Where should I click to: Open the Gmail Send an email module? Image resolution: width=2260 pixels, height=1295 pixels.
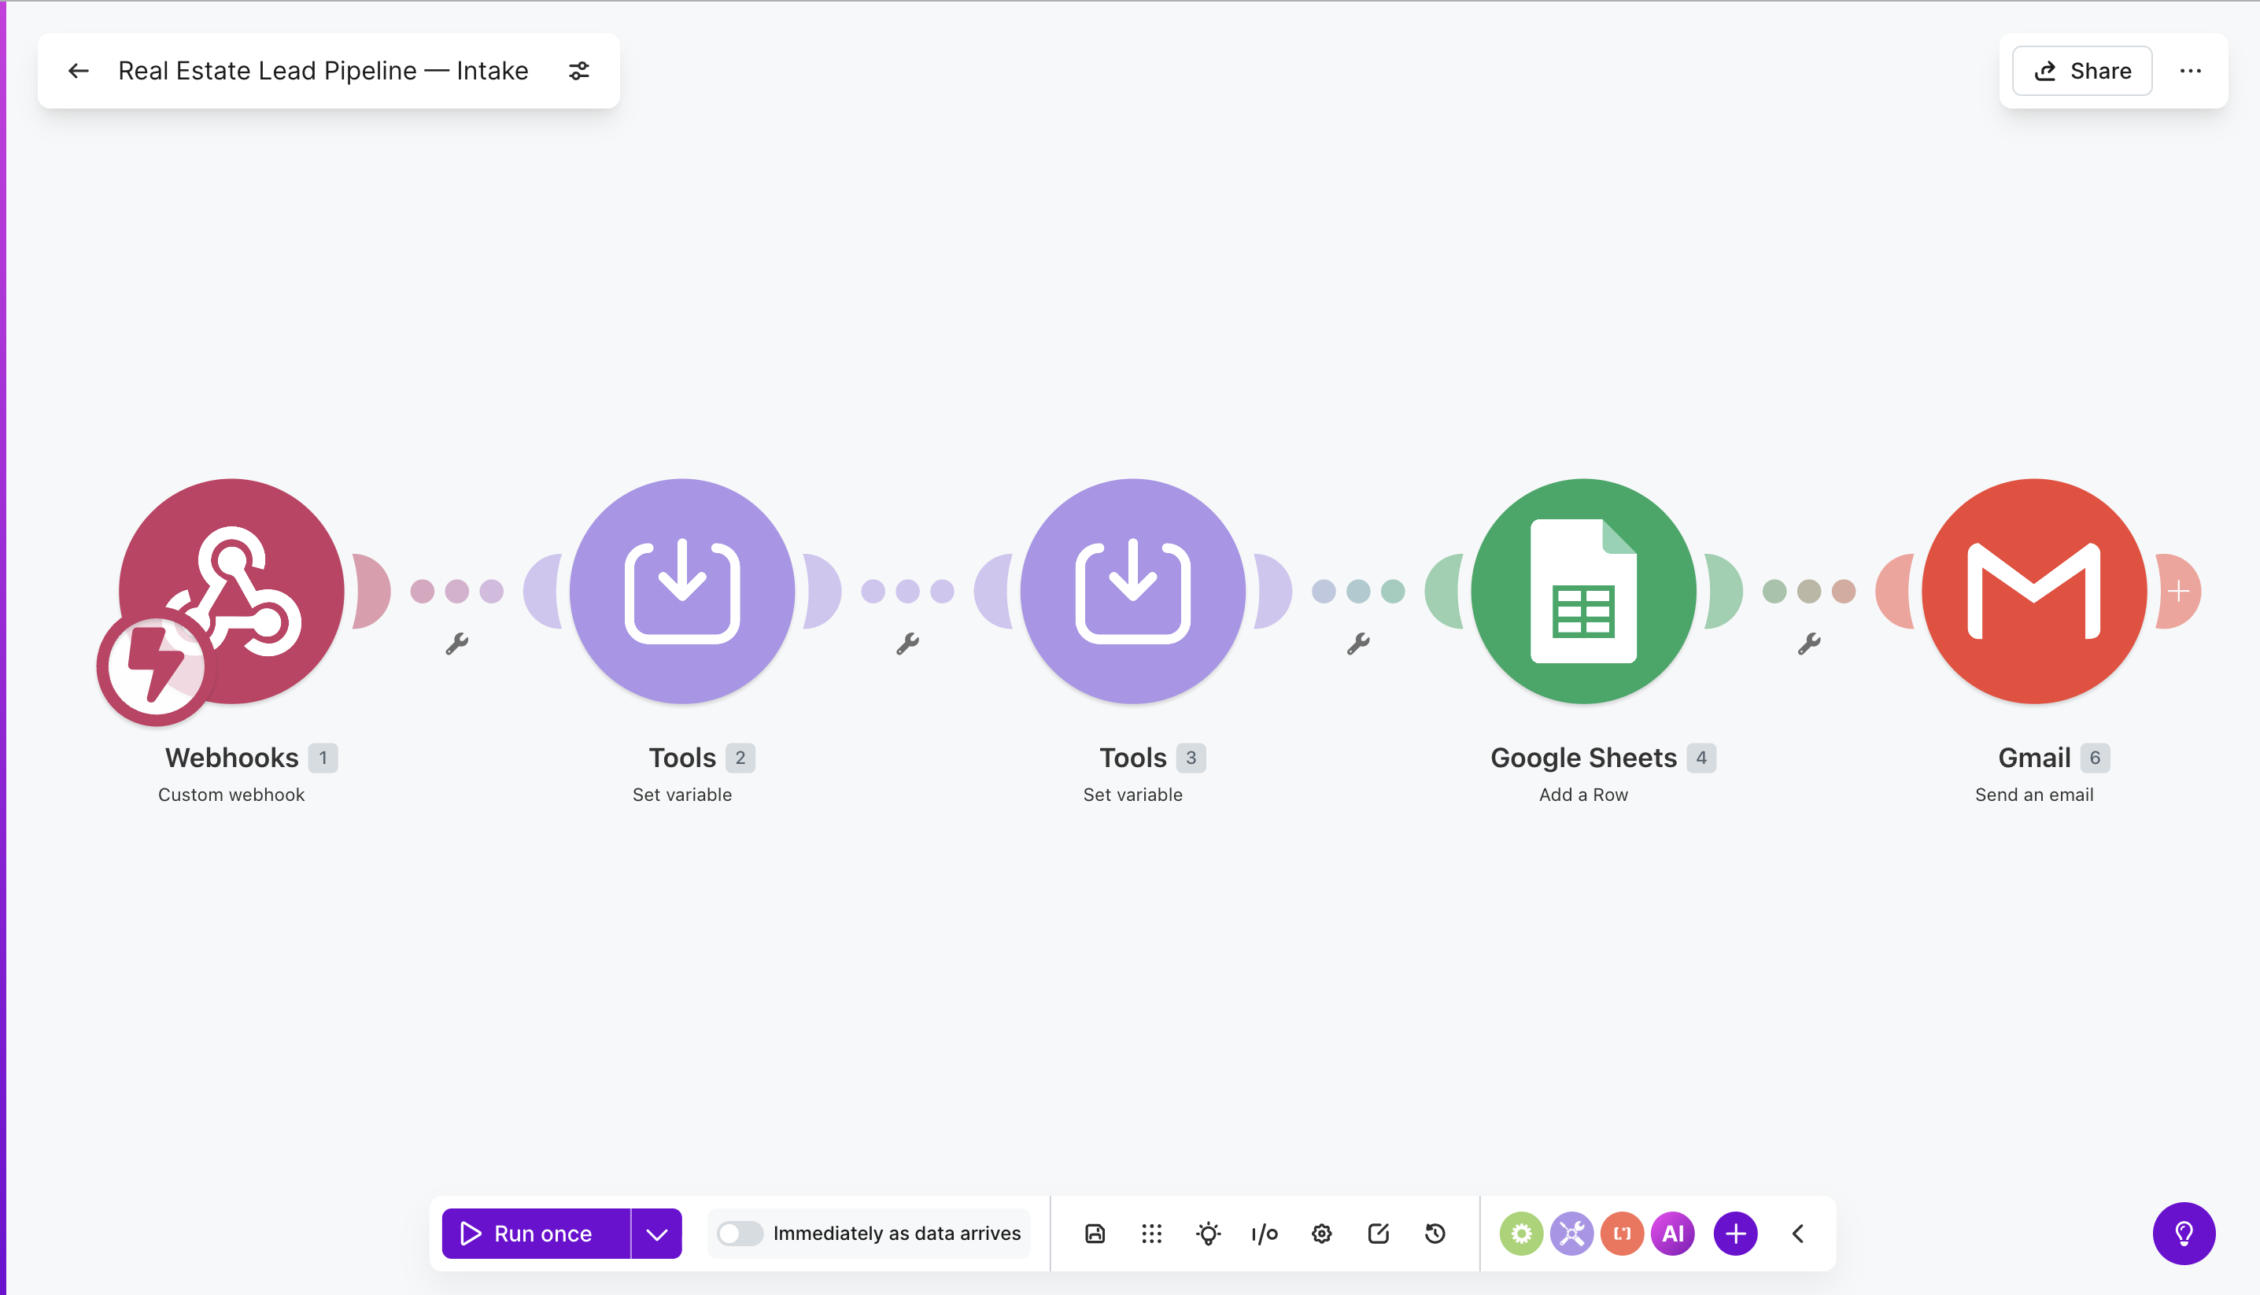tap(2034, 591)
